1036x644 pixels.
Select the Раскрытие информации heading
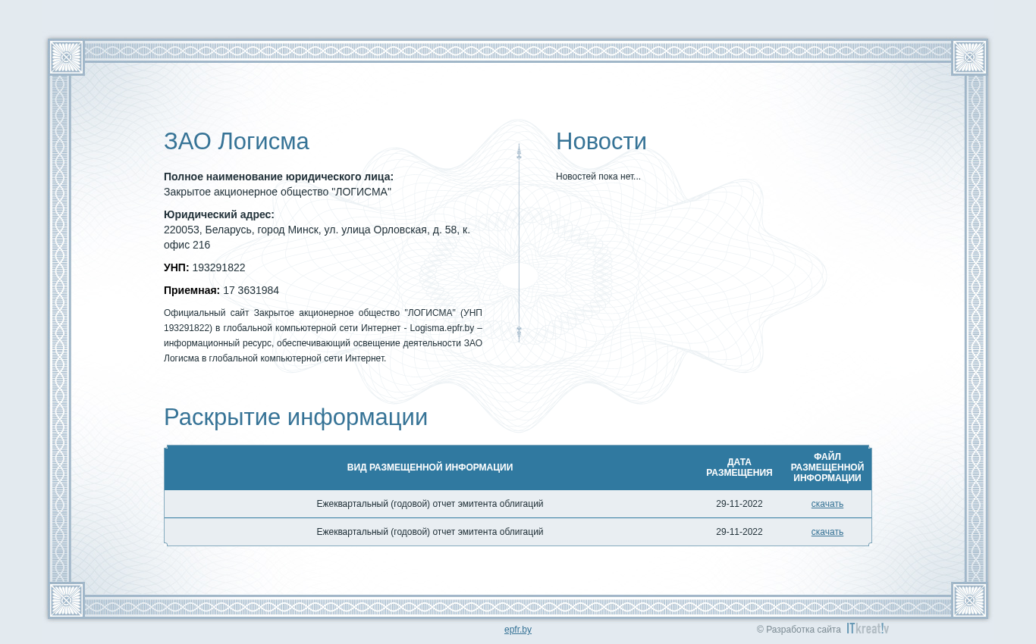(296, 417)
